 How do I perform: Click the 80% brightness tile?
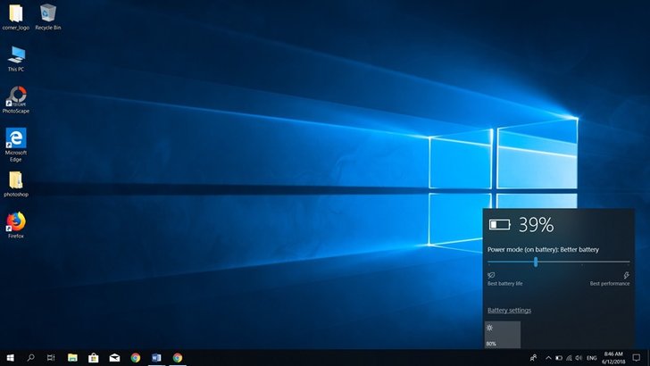click(503, 335)
